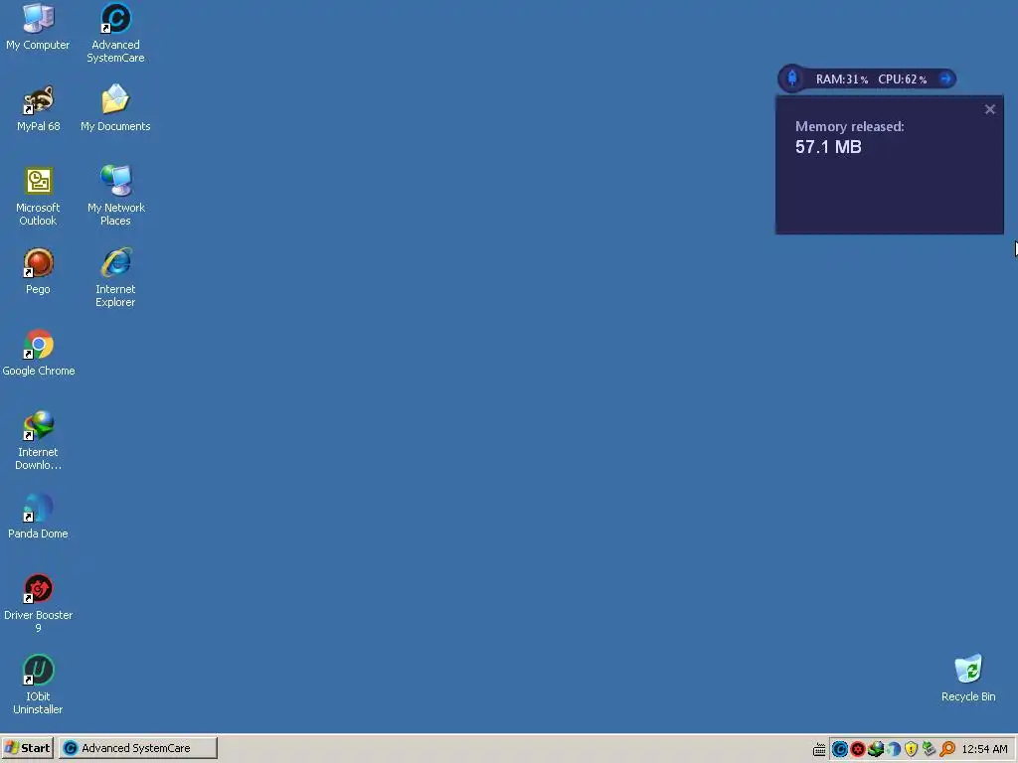Click the 57.1 MB memory released value
1018x763 pixels.
pos(828,147)
